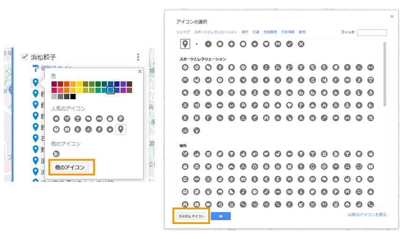This screenshot has height=239, width=403.
Task: Pick the fork and knife popular icon
Action: pyautogui.click(x=67, y=119)
